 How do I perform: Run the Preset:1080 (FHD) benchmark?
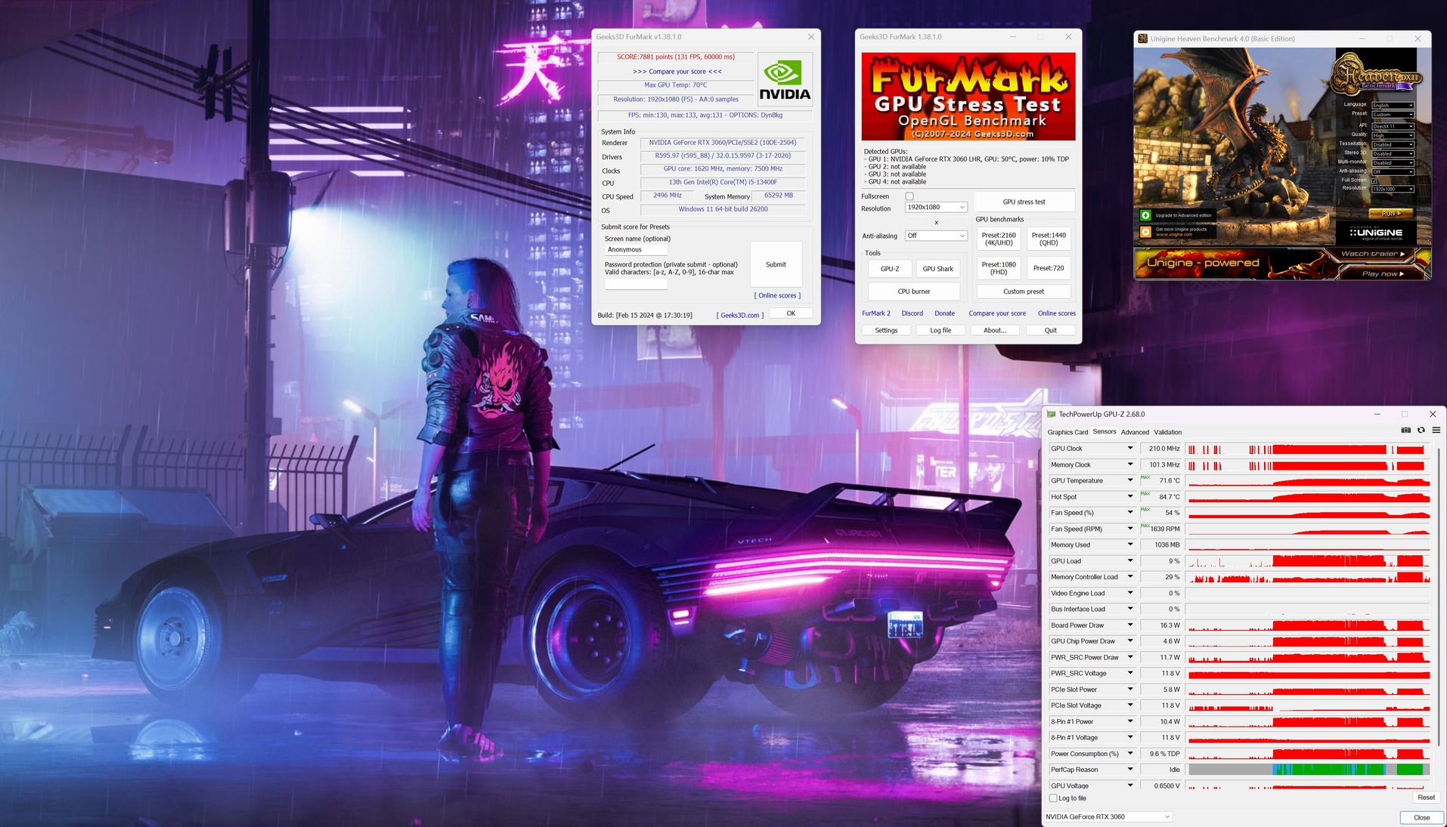click(999, 268)
